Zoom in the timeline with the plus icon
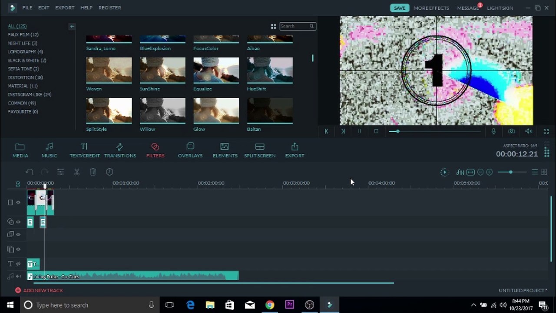 [x=490, y=173]
